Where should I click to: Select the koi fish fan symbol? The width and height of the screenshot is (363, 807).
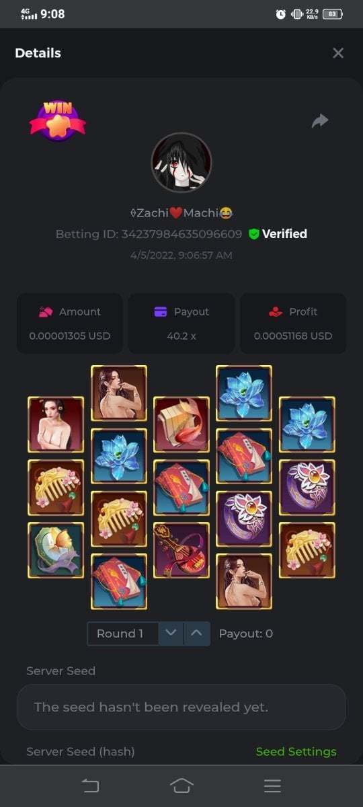(182, 424)
